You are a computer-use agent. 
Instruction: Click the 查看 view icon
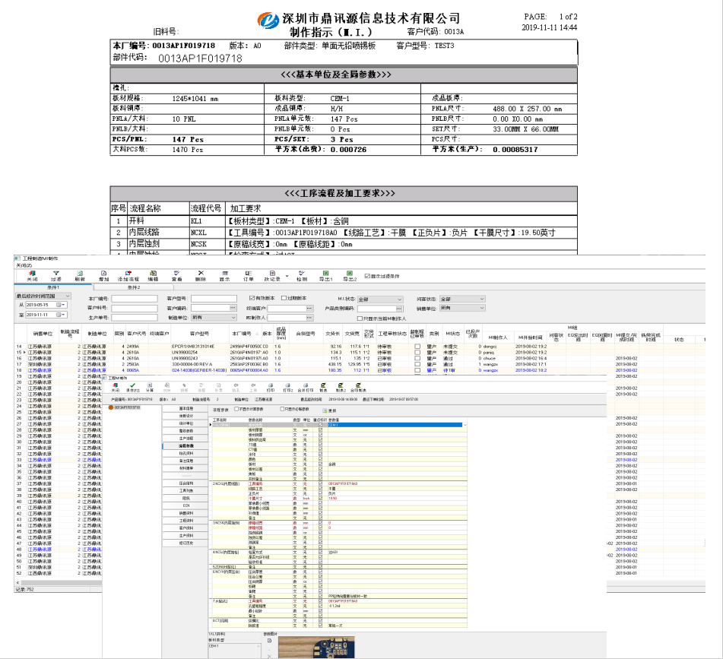(176, 274)
